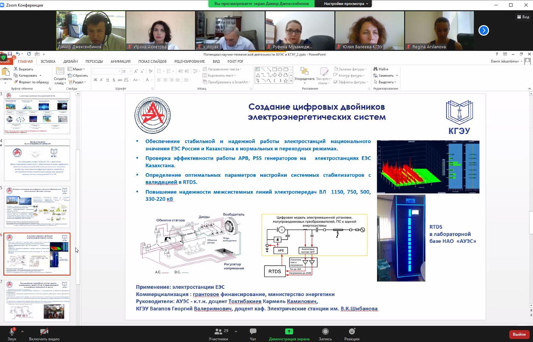Click the Демонстрация экрана share screen icon
This screenshot has height=342, width=533.
289,331
